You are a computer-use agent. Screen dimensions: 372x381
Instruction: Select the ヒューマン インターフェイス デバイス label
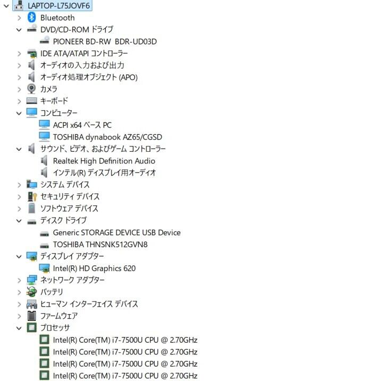tap(89, 304)
